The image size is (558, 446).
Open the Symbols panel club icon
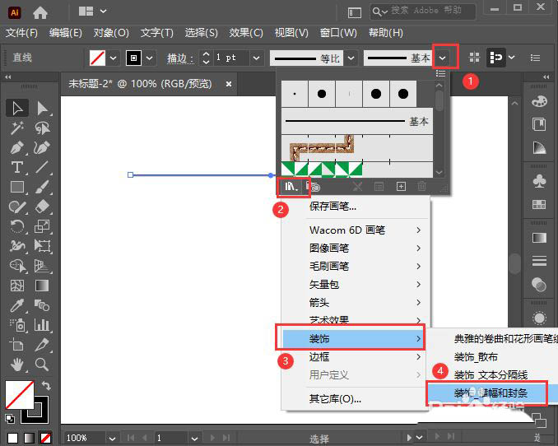coord(539,181)
